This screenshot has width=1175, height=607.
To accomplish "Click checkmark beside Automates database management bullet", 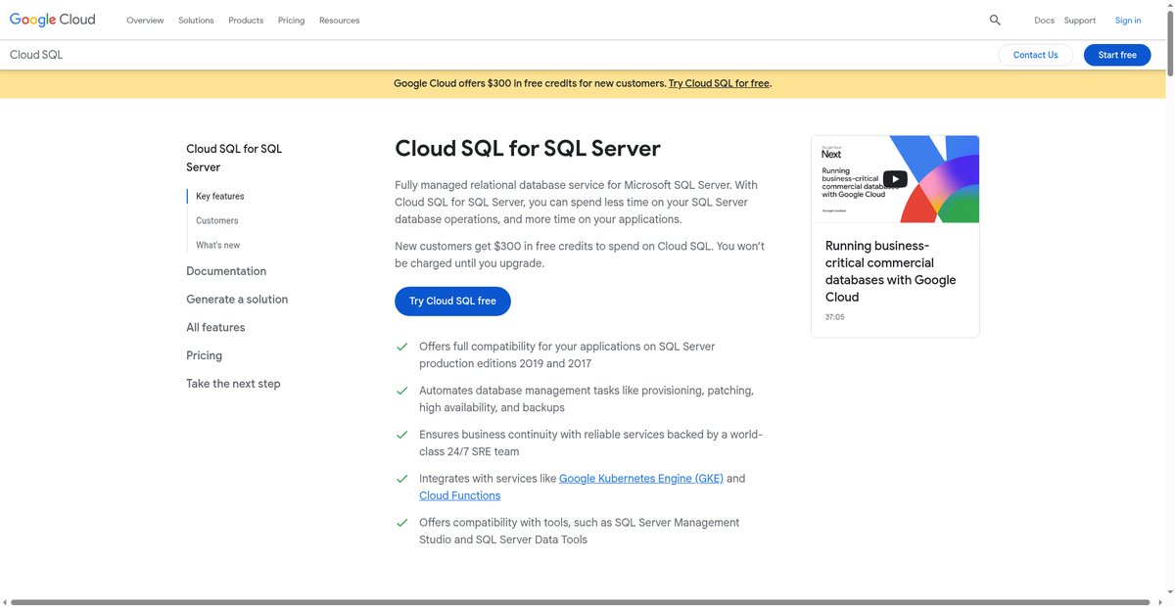I will tap(401, 391).
